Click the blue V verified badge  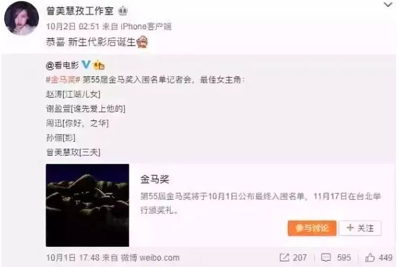pyautogui.click(x=86, y=65)
